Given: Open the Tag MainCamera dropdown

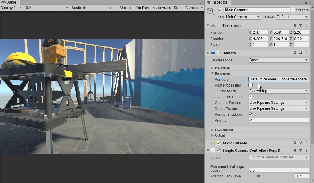Looking at the screenshot, I should click(243, 17).
